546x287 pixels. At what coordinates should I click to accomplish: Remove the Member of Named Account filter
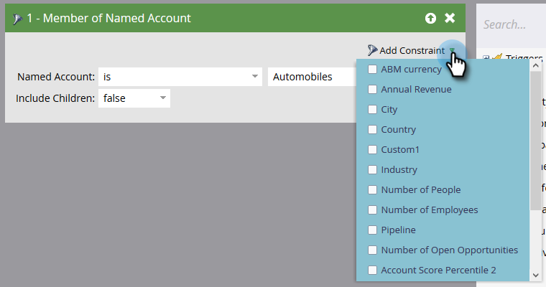450,18
